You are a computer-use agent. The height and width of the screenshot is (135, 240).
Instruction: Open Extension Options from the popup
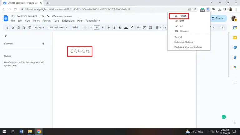tap(184, 42)
